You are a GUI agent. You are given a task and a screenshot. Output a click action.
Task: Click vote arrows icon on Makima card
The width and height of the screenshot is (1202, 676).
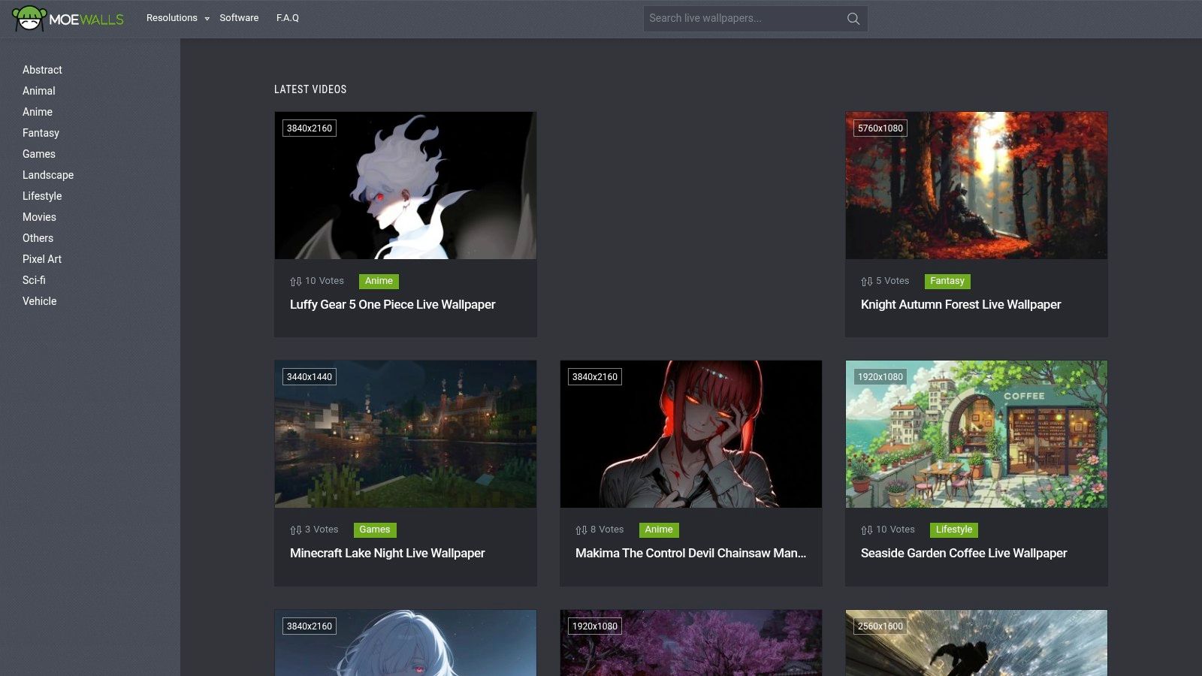(581, 530)
